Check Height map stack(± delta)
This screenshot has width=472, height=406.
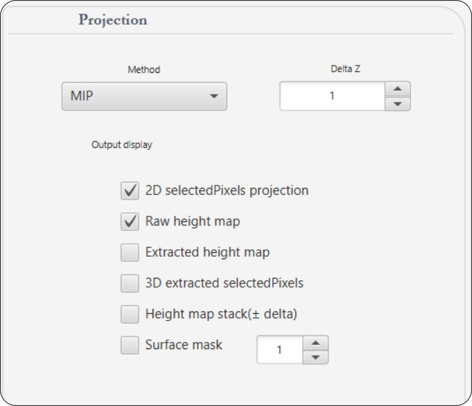(130, 314)
